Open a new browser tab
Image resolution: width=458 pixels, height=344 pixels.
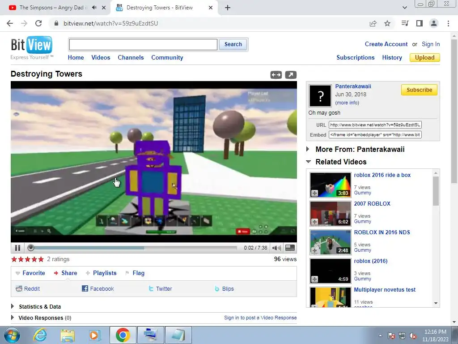click(x=228, y=8)
